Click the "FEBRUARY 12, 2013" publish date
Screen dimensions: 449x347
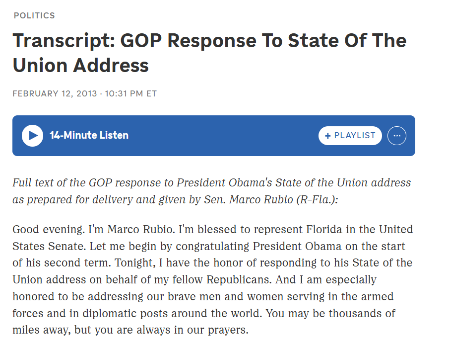(55, 94)
